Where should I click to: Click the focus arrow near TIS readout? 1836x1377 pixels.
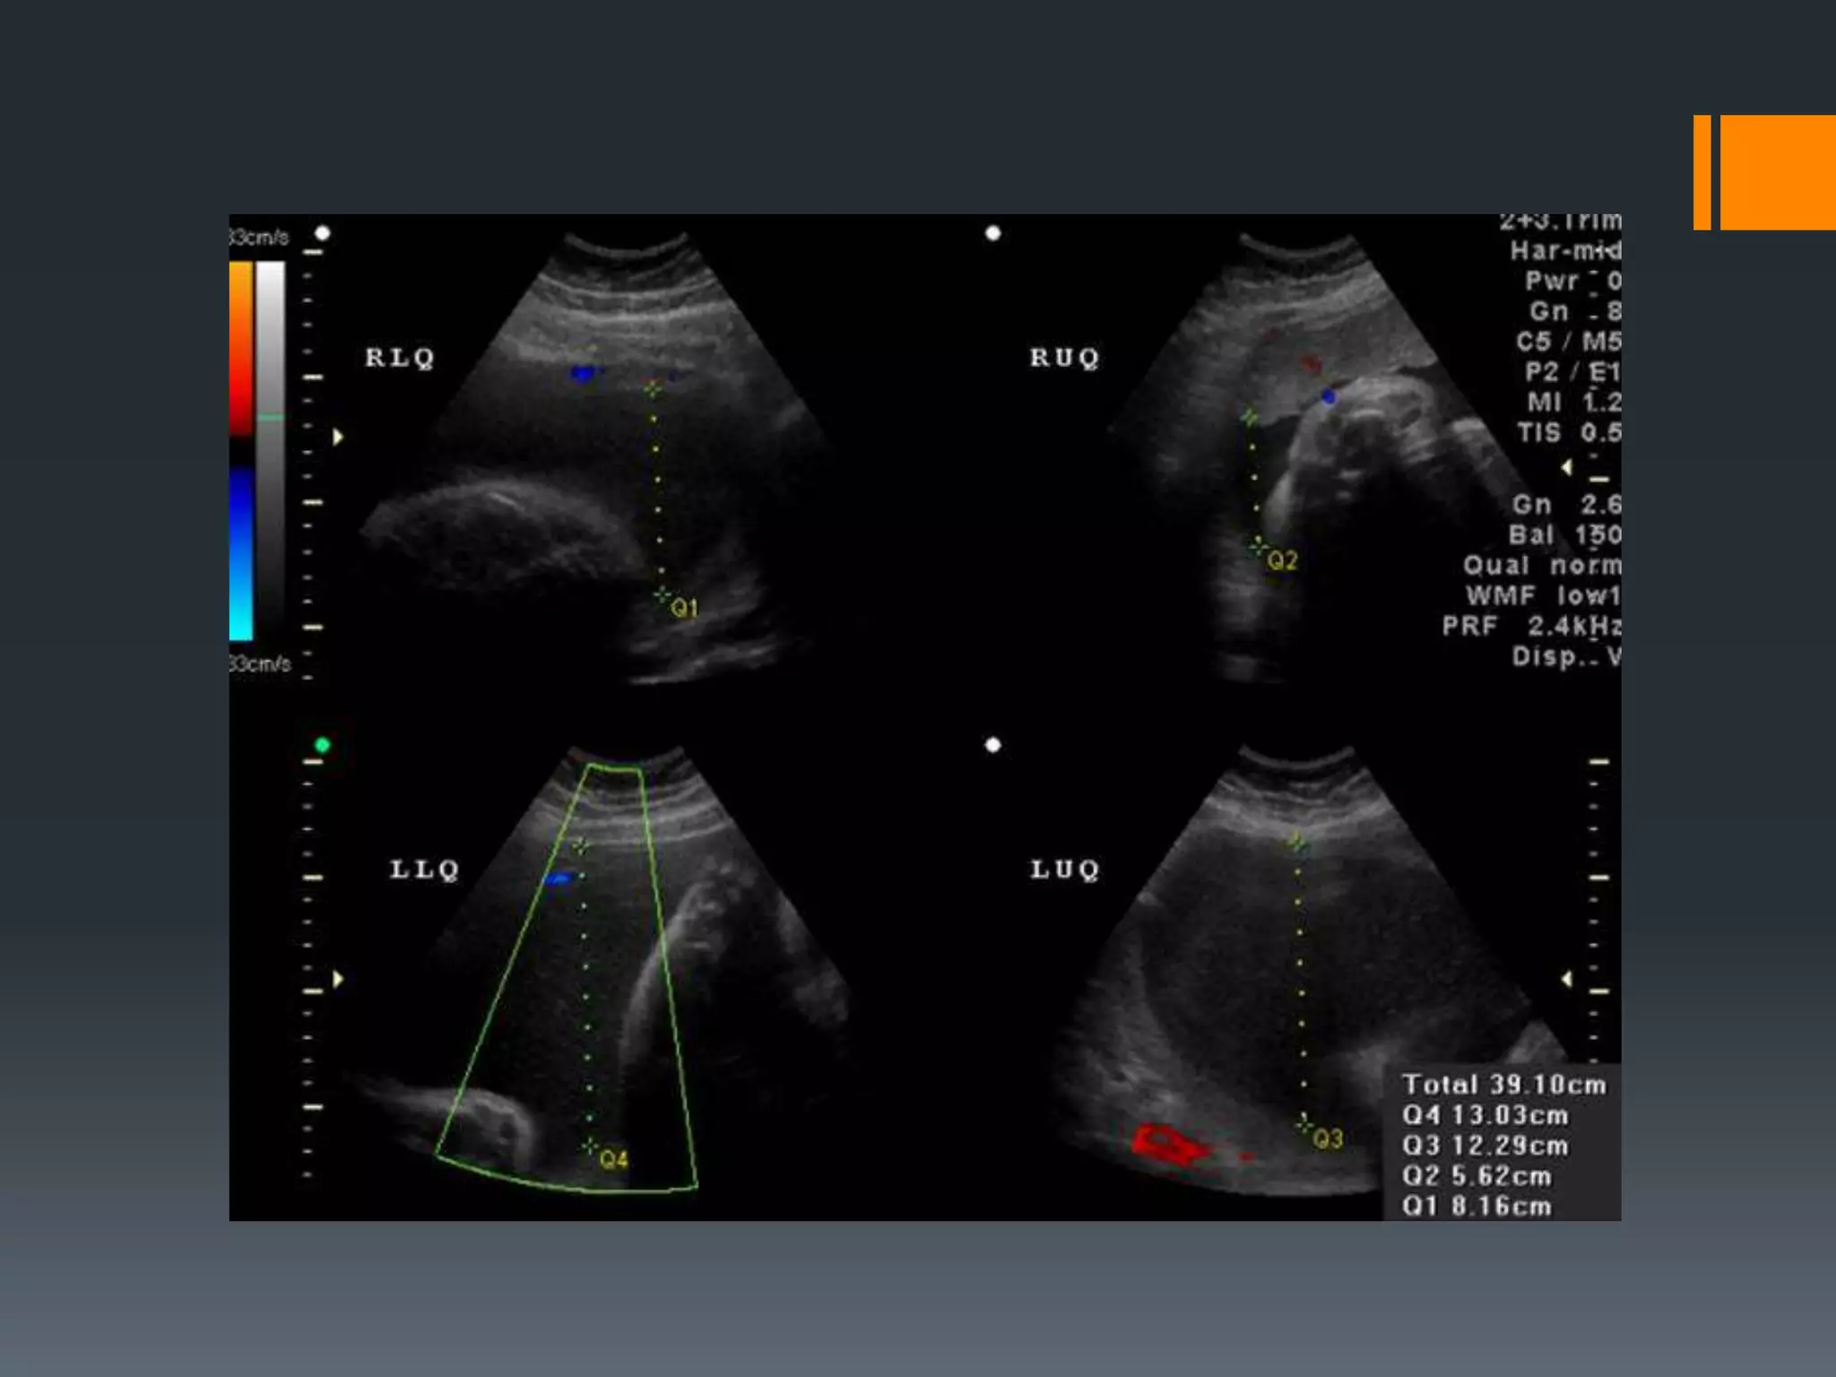tap(1566, 467)
